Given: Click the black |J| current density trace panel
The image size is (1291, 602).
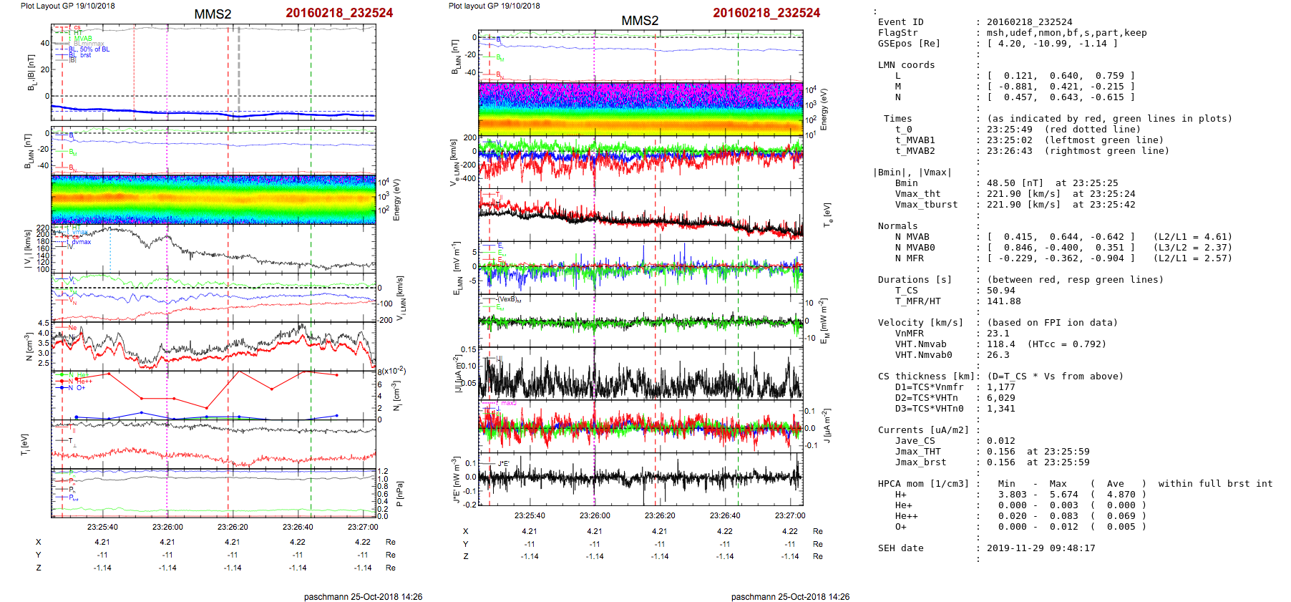Looking at the screenshot, I should [x=640, y=374].
